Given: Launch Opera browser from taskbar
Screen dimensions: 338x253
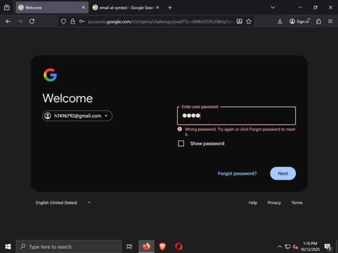Looking at the screenshot, I should [x=179, y=246].
